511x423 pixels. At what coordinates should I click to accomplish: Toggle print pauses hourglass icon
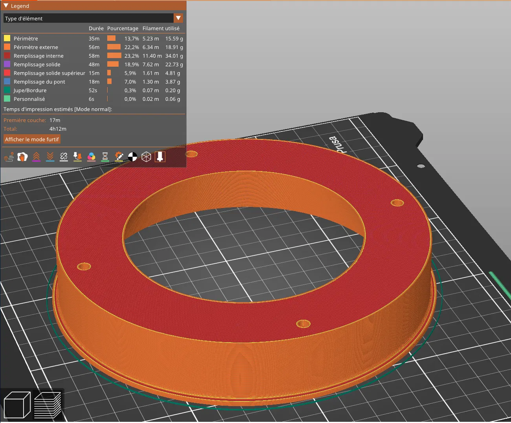105,157
